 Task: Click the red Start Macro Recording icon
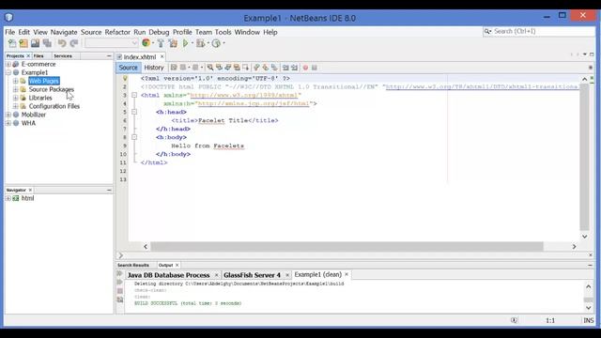tap(305, 68)
